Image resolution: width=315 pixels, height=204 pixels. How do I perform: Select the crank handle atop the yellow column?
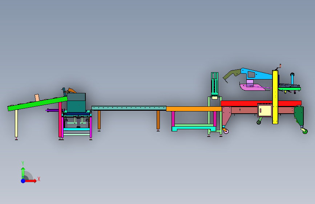[x=278, y=67]
